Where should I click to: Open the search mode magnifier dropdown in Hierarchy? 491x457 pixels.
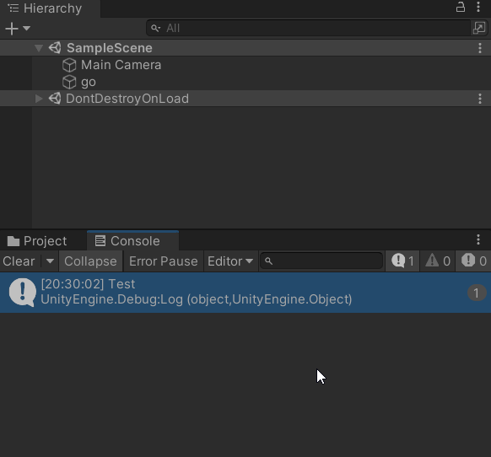(155, 28)
